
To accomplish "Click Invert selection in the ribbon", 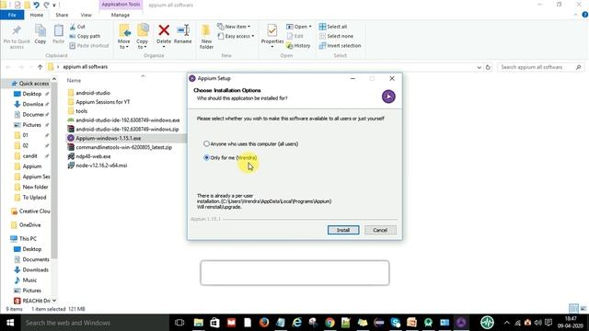I will [x=340, y=45].
